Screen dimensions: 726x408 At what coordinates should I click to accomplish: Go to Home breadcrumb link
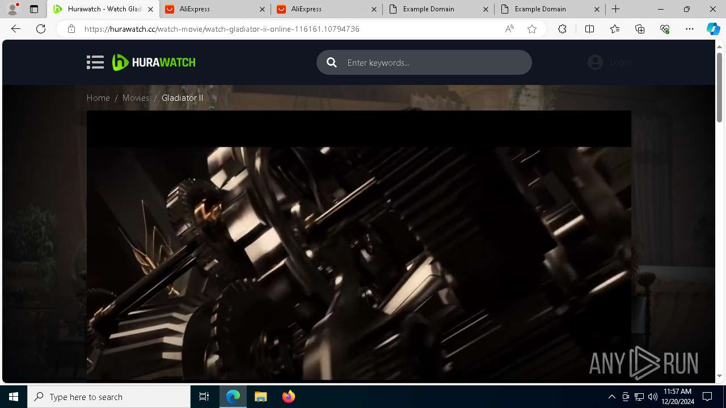pyautogui.click(x=98, y=98)
